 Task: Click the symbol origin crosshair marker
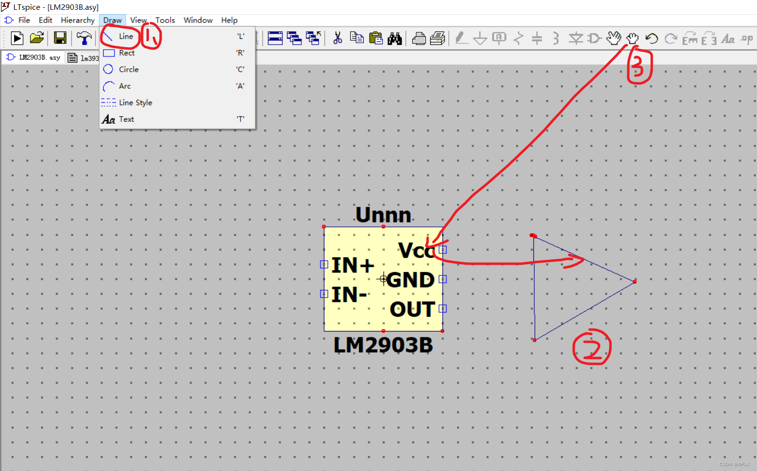tap(383, 279)
